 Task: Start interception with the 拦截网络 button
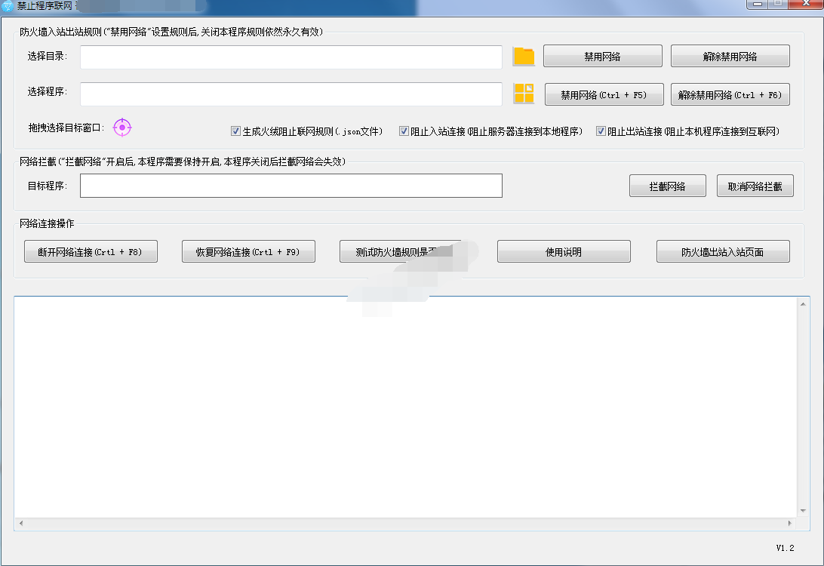tap(667, 186)
